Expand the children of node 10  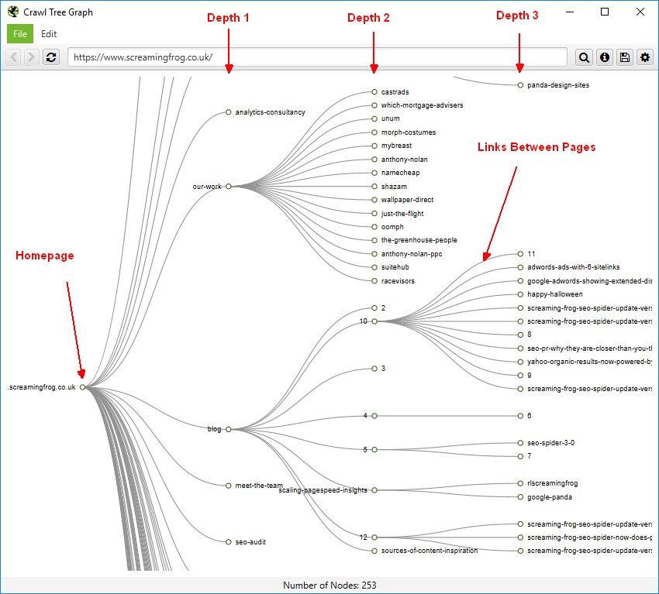pyautogui.click(x=374, y=321)
